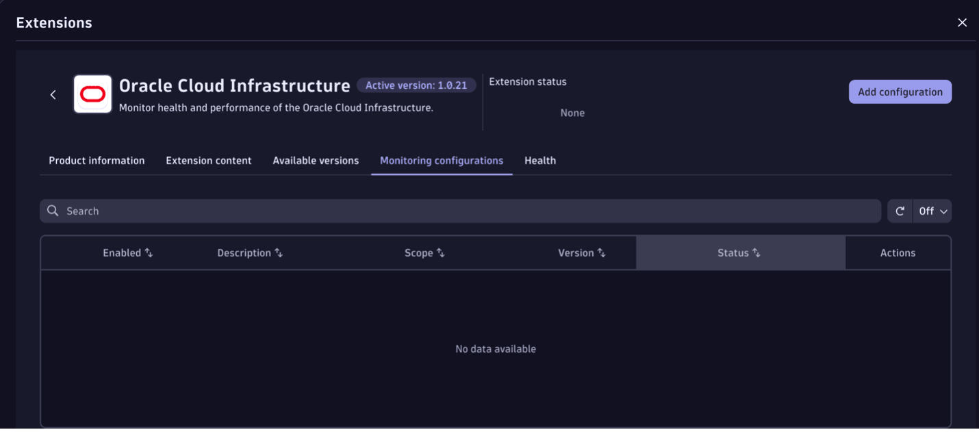
Task: Expand the chevron next to Off
Action: coord(943,211)
